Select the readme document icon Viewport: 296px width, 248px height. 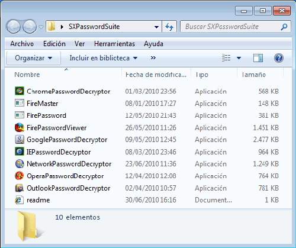tap(20, 200)
